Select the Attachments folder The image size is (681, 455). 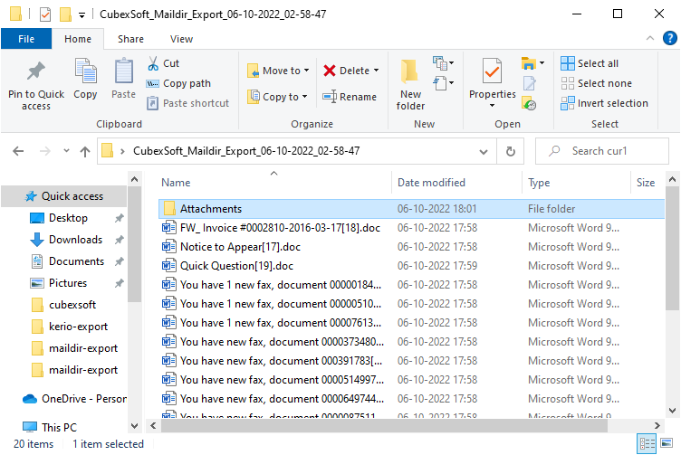click(411, 209)
